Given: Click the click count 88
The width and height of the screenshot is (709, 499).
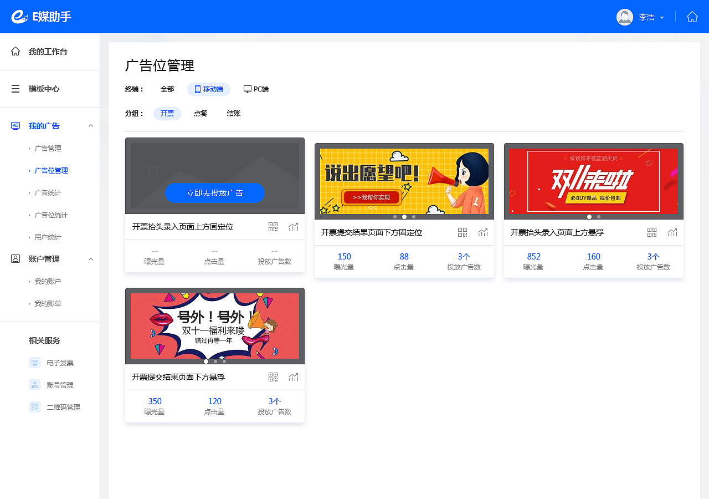Looking at the screenshot, I should click(x=404, y=257).
